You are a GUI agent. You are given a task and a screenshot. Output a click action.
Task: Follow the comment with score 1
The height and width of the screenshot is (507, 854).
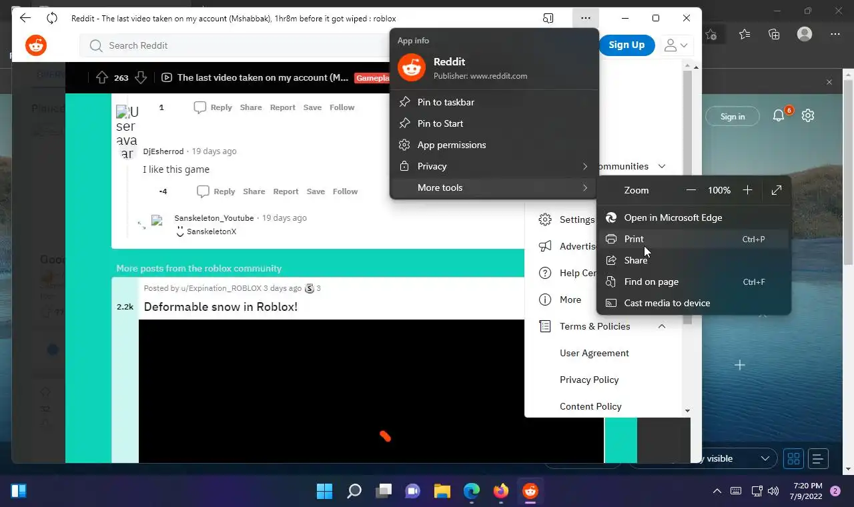[342, 107]
